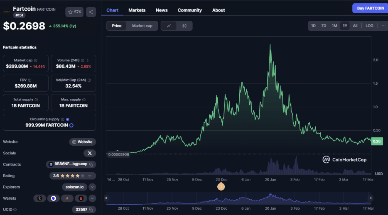Toggle chart to Market cap
This screenshot has width=388, height=215.
pos(142,26)
